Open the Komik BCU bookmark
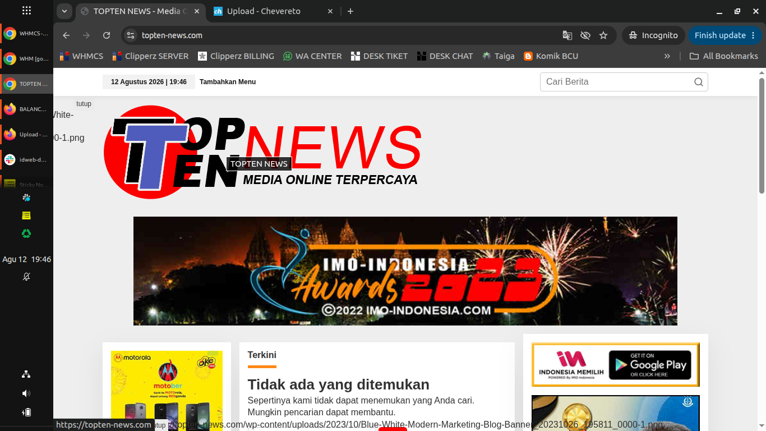Screen dimensions: 766x431 click(x=551, y=56)
